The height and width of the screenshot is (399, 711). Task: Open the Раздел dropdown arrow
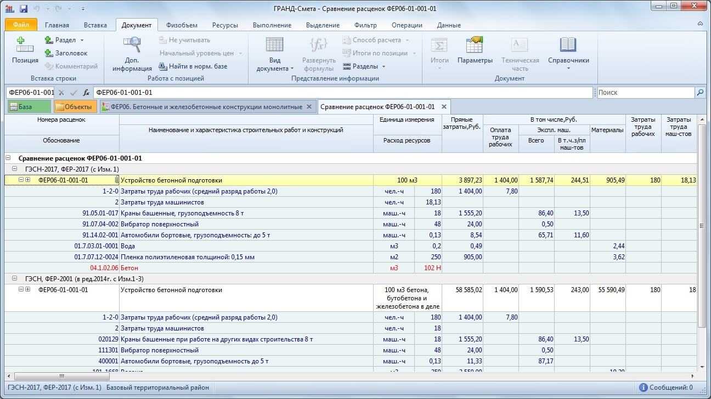click(82, 40)
